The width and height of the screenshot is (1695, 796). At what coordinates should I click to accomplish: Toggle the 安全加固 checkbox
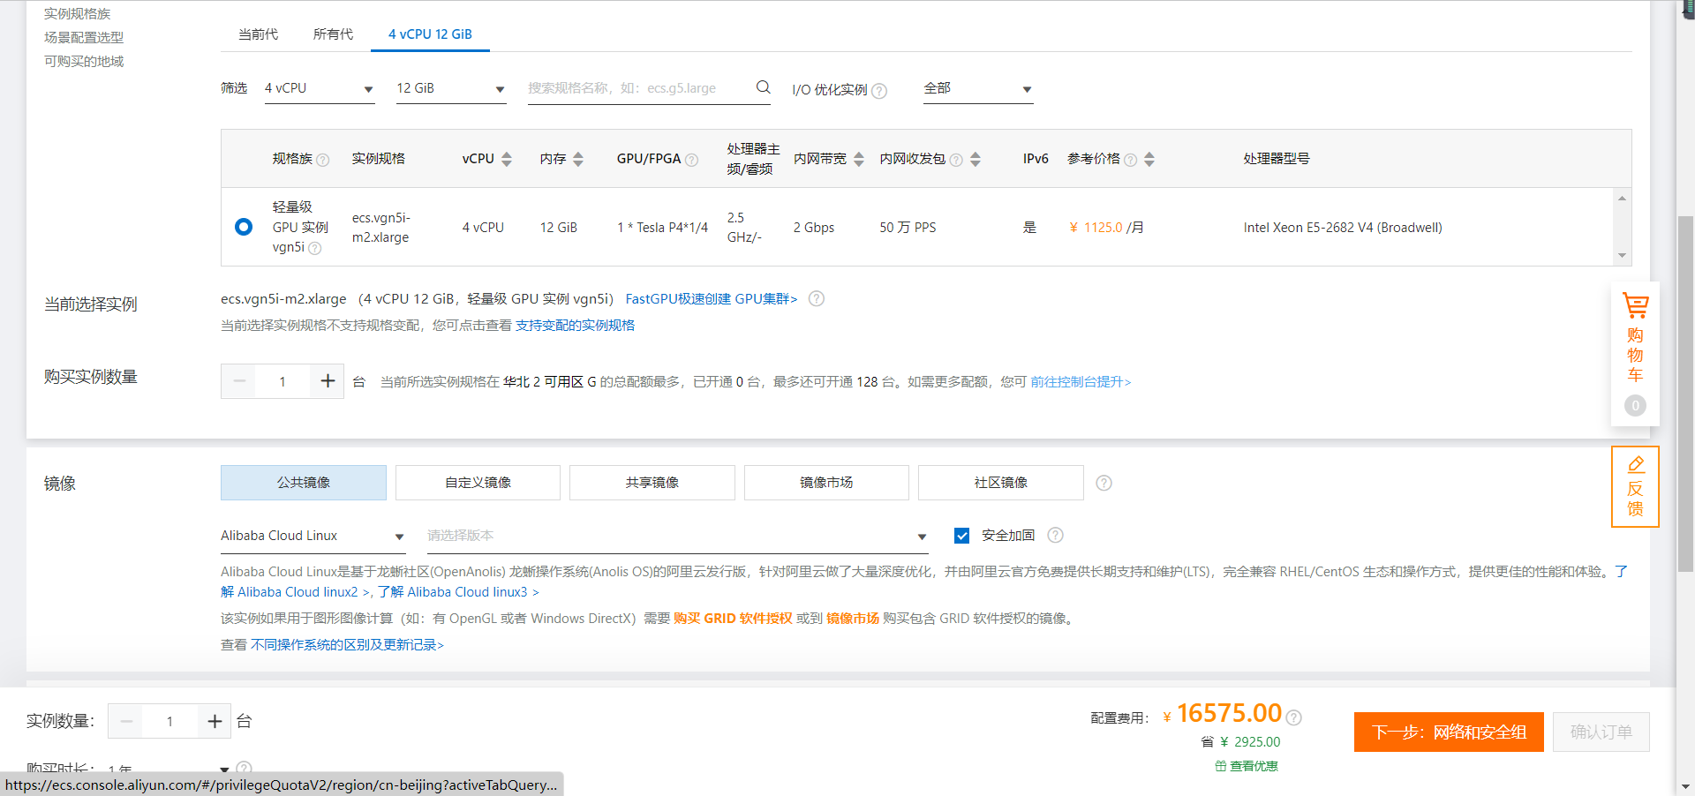point(962,536)
